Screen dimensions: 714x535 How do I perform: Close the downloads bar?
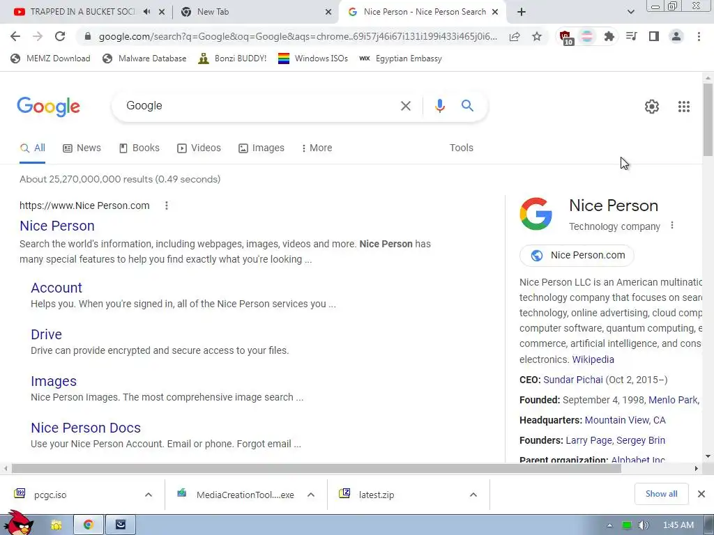701,494
